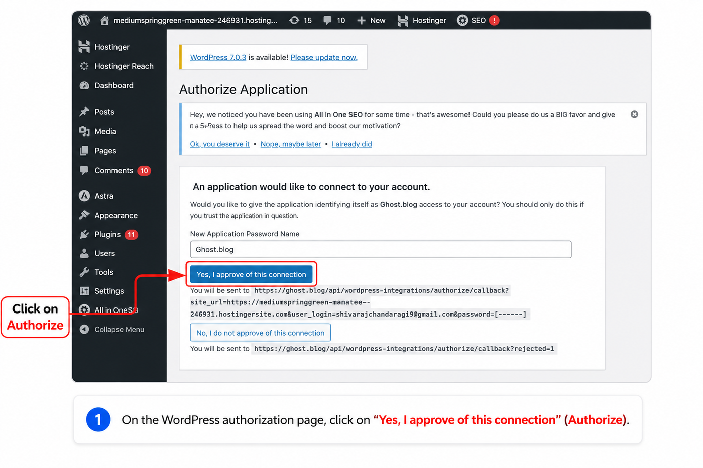The image size is (703, 468).
Task: Click the Collapse Menu arrow icon
Action: coord(84,329)
